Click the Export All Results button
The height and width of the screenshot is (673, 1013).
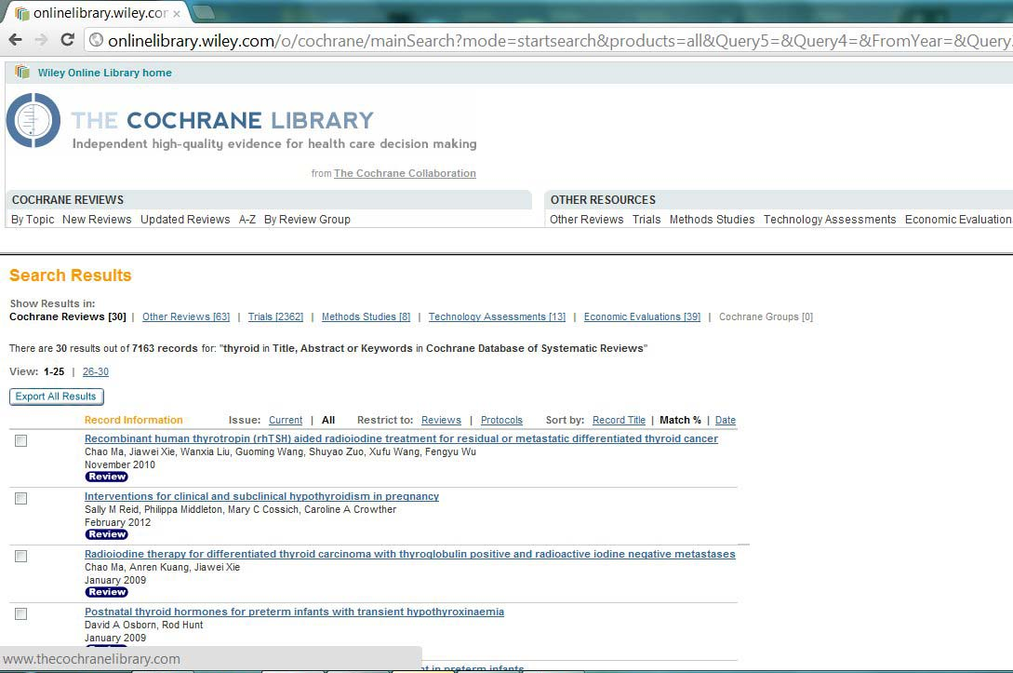tap(56, 397)
